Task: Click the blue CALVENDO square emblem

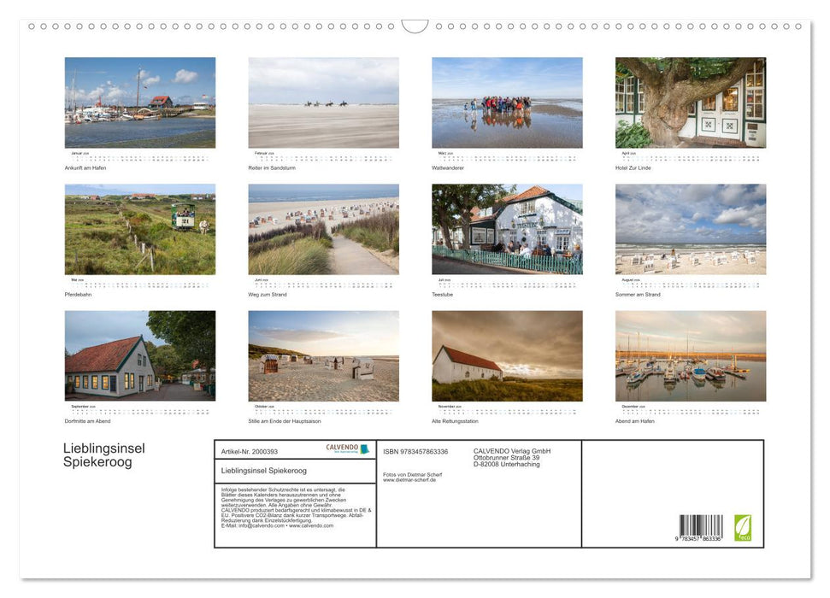Action: tap(364, 448)
